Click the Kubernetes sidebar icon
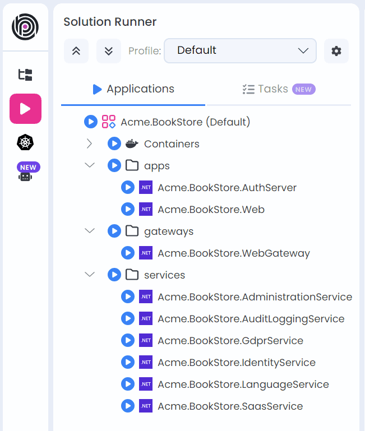This screenshot has height=431, width=365. 25,142
